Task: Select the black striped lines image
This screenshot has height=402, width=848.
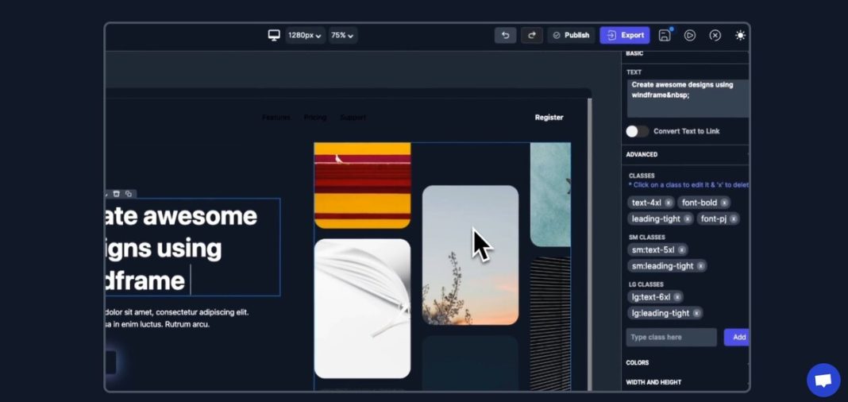Action: point(550,323)
